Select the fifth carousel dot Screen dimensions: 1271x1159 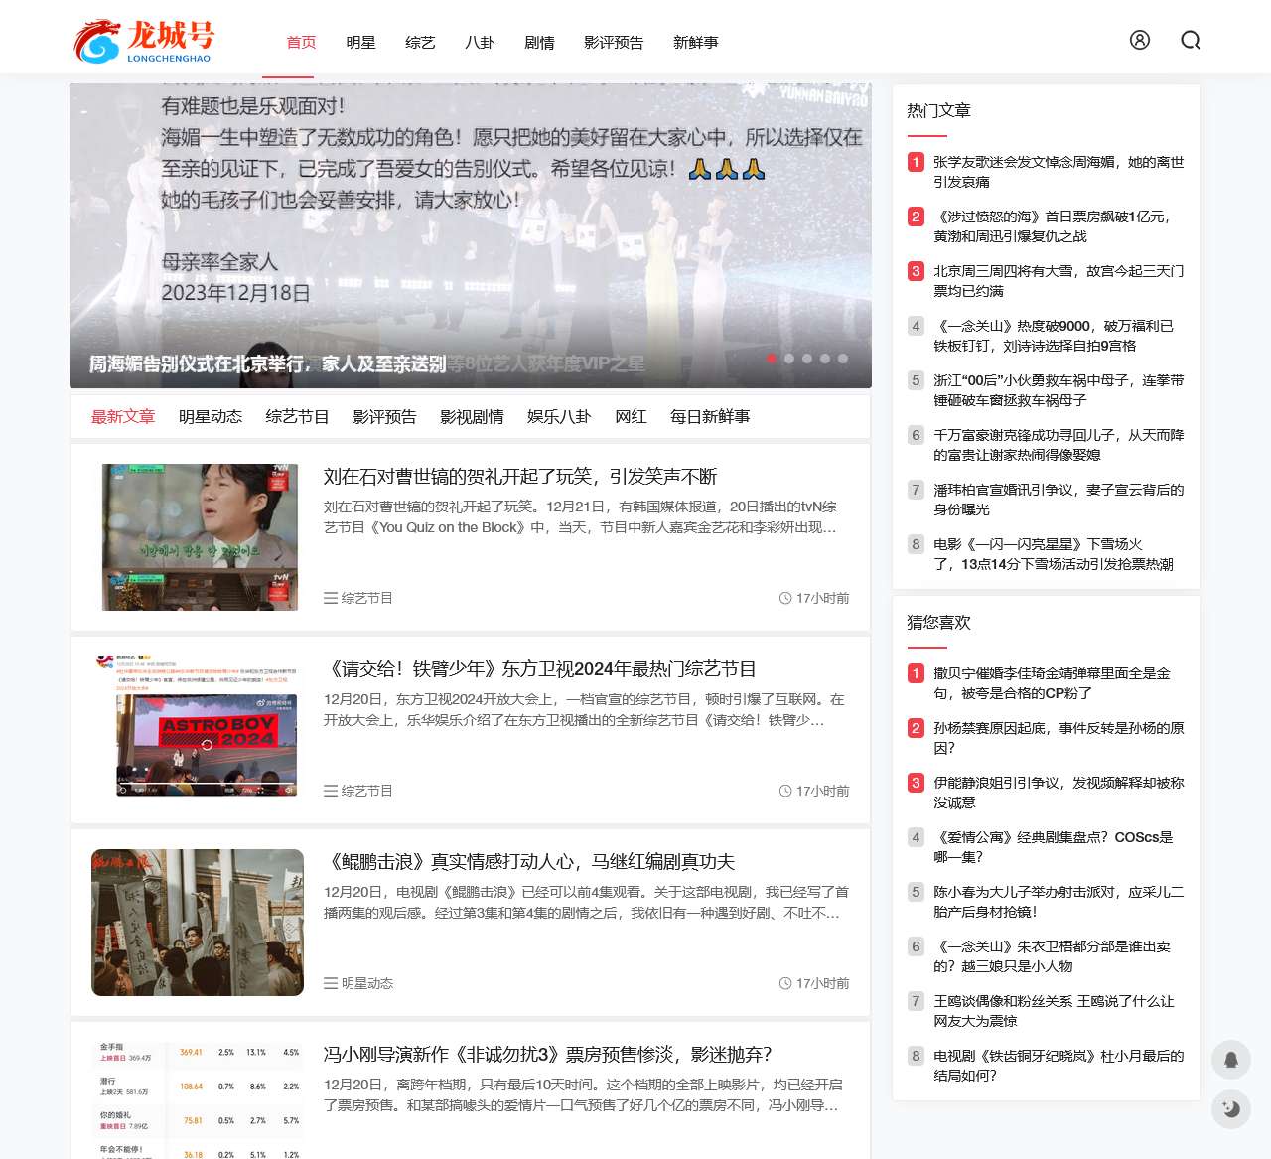click(843, 359)
